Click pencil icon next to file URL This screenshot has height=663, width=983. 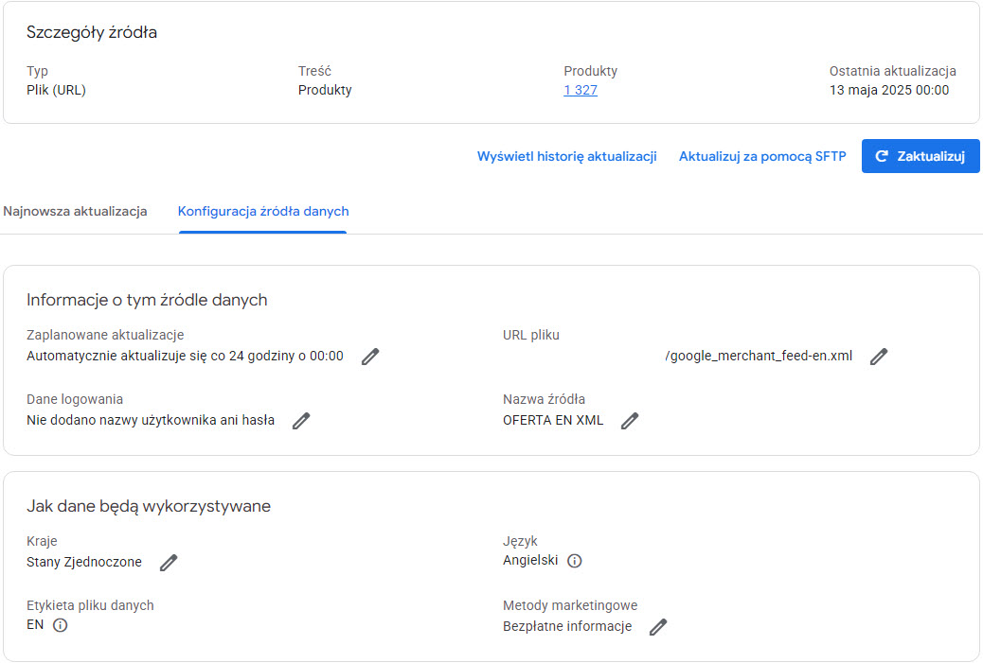[x=879, y=357]
